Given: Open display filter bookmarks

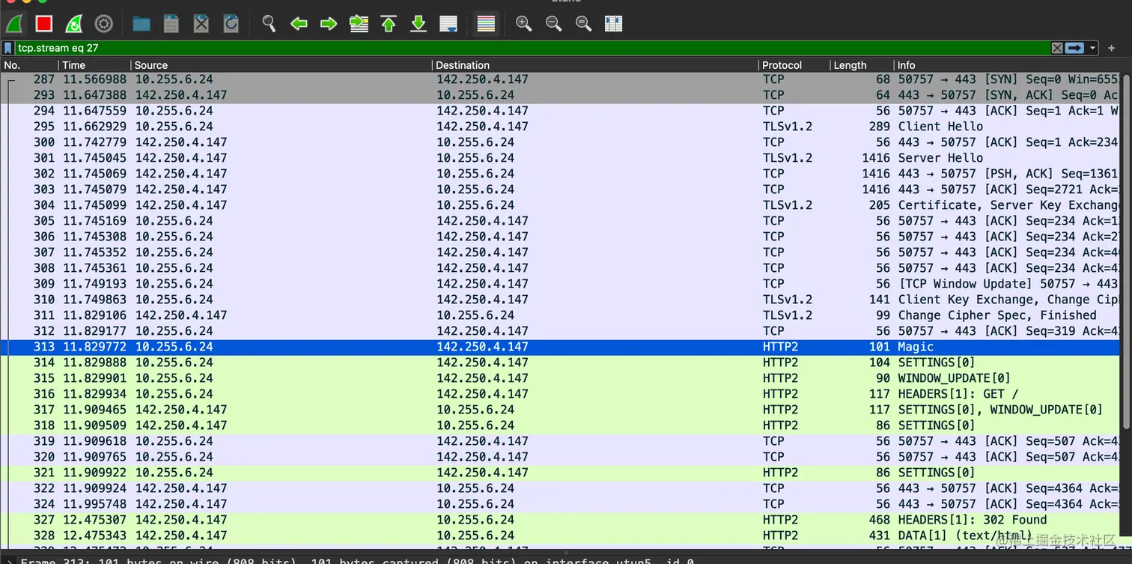Looking at the screenshot, I should point(8,48).
